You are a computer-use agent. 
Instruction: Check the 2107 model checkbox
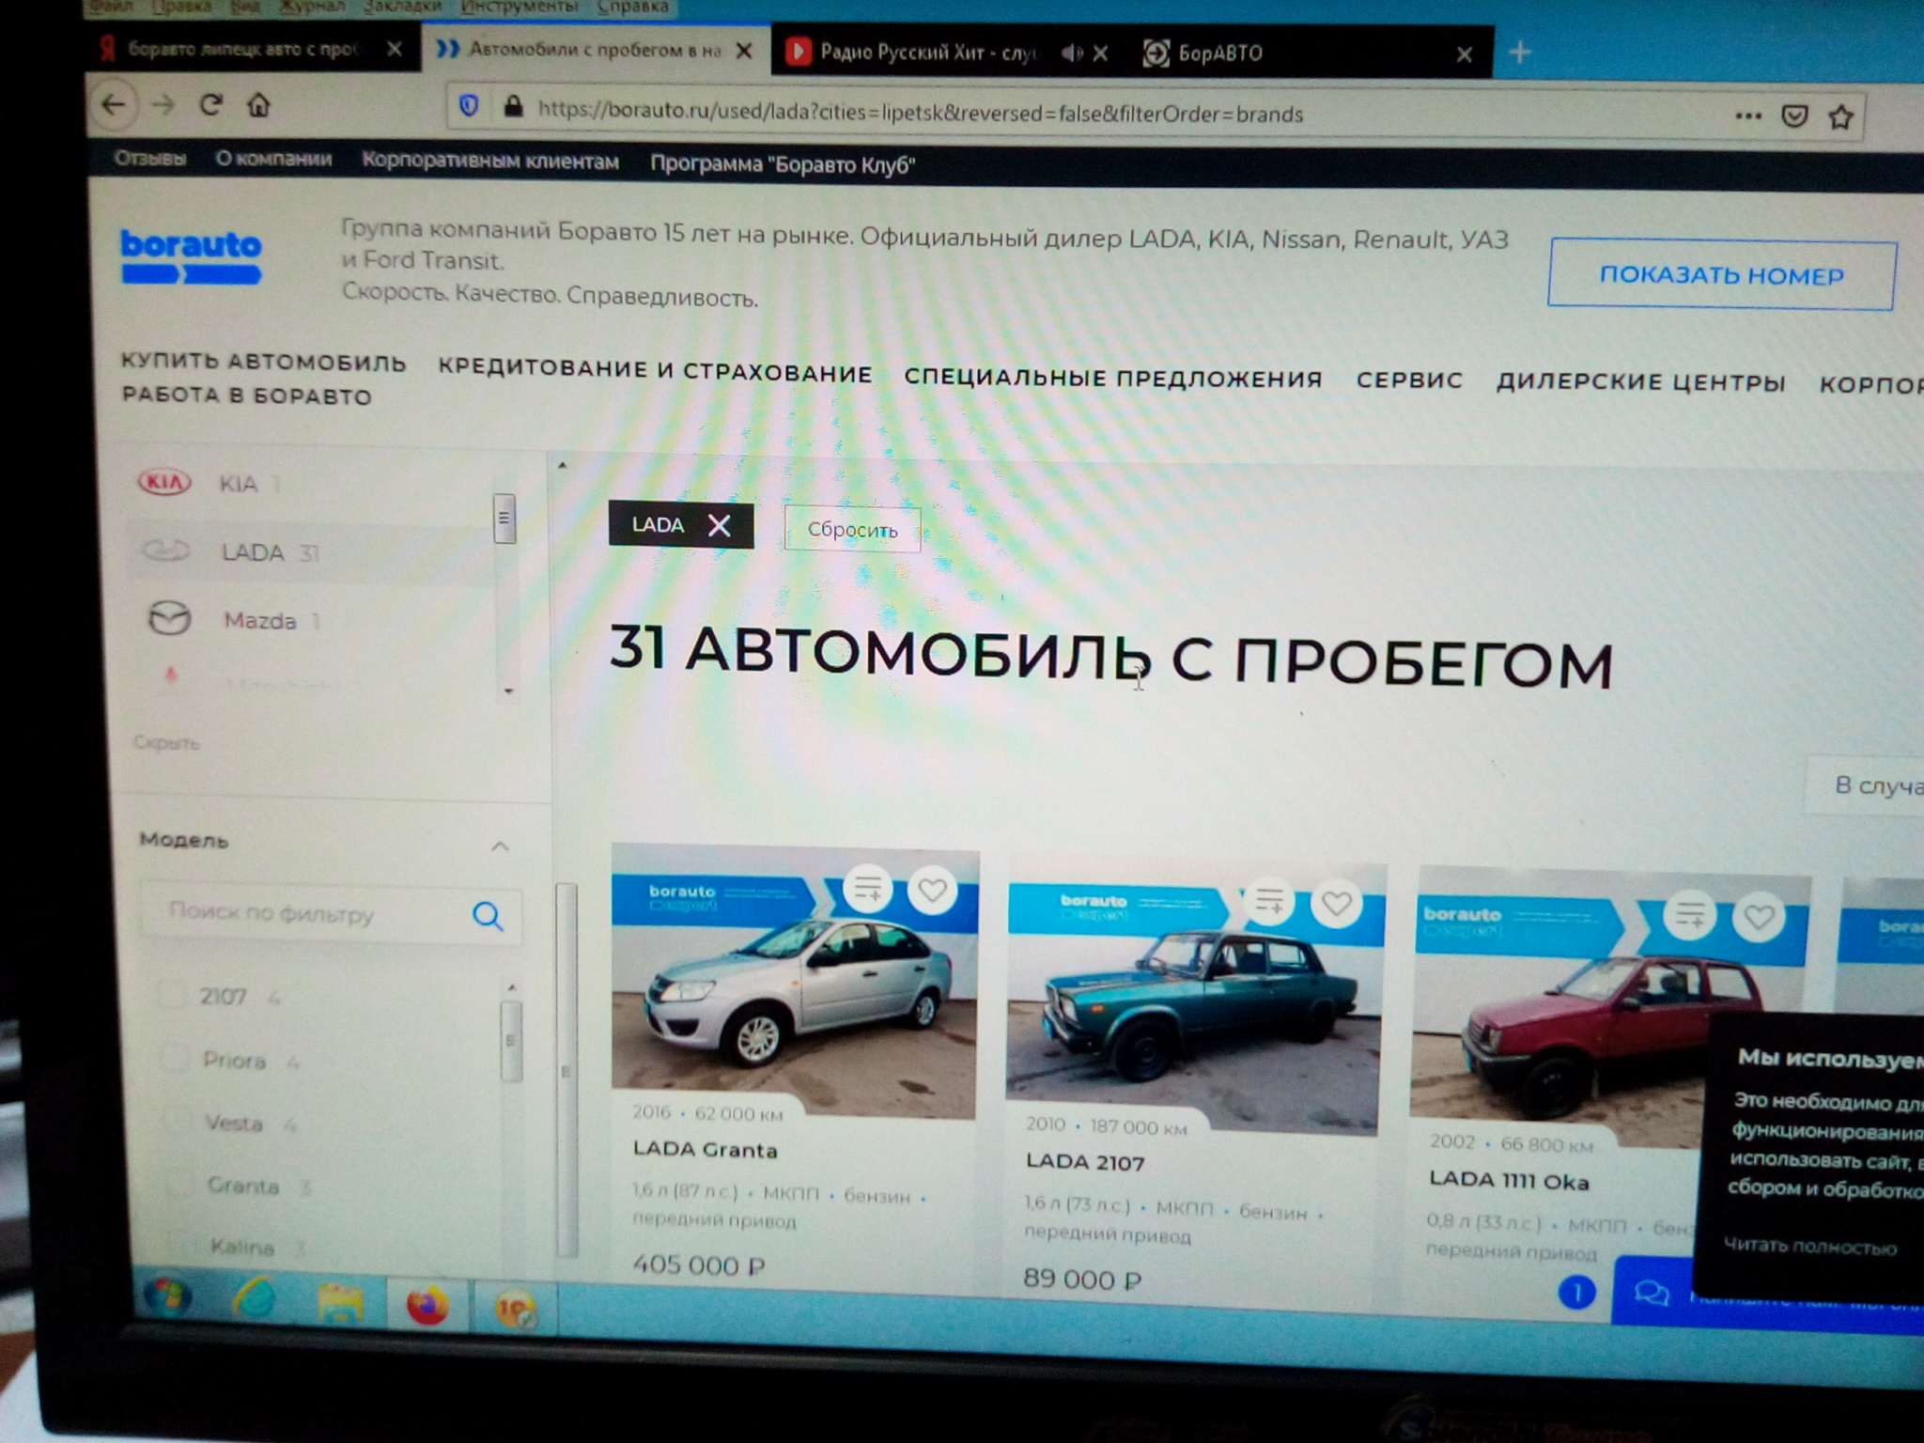click(172, 995)
